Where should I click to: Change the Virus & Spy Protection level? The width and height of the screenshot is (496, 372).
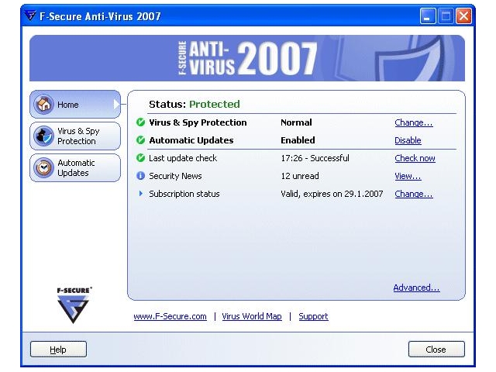[x=413, y=122]
